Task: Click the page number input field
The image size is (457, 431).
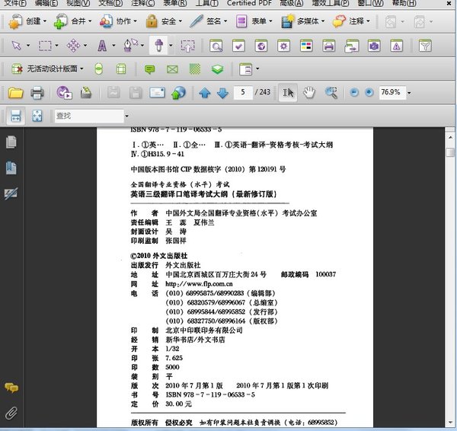Action: [x=244, y=93]
